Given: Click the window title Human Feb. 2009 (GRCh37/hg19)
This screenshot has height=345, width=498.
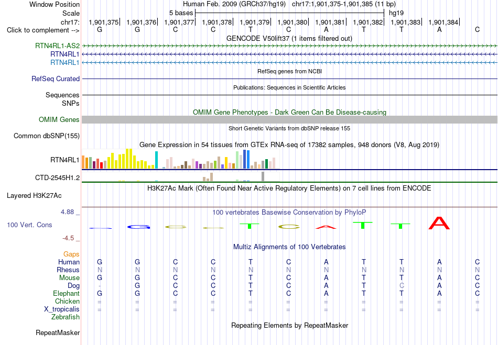Looking at the screenshot, I should click(234, 4).
